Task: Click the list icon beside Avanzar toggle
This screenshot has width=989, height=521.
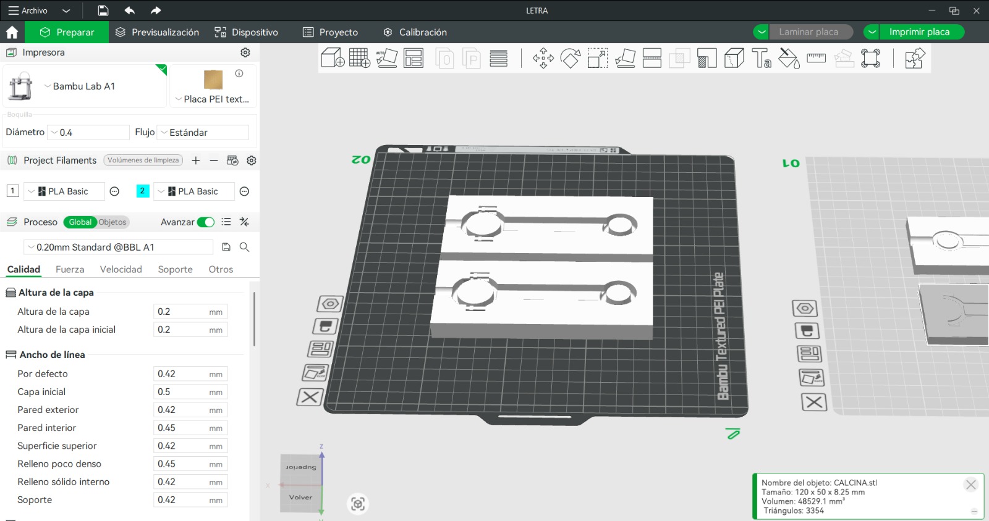Action: pyautogui.click(x=226, y=222)
